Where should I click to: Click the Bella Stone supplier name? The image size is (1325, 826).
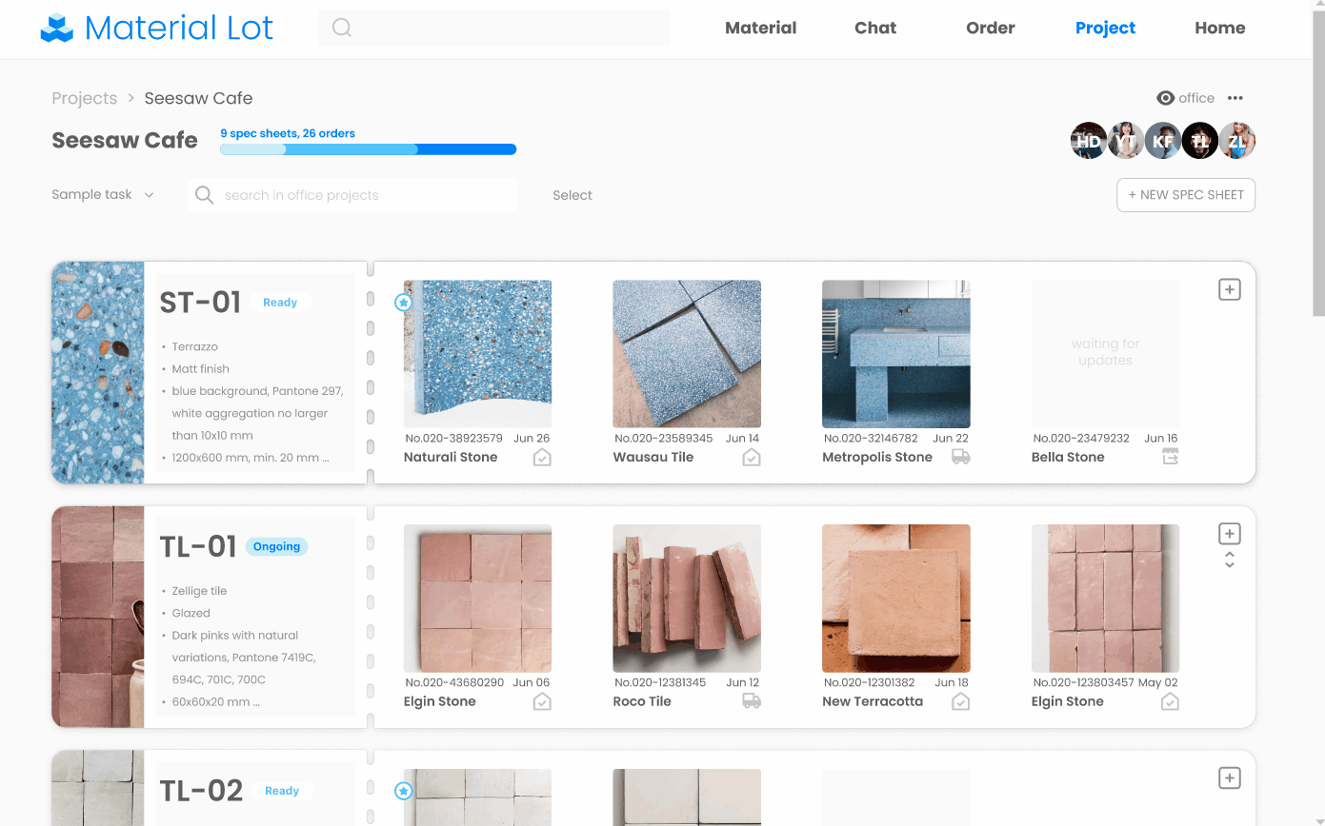pyautogui.click(x=1068, y=457)
